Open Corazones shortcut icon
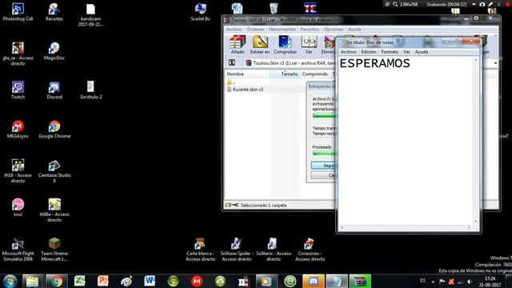 click(310, 249)
